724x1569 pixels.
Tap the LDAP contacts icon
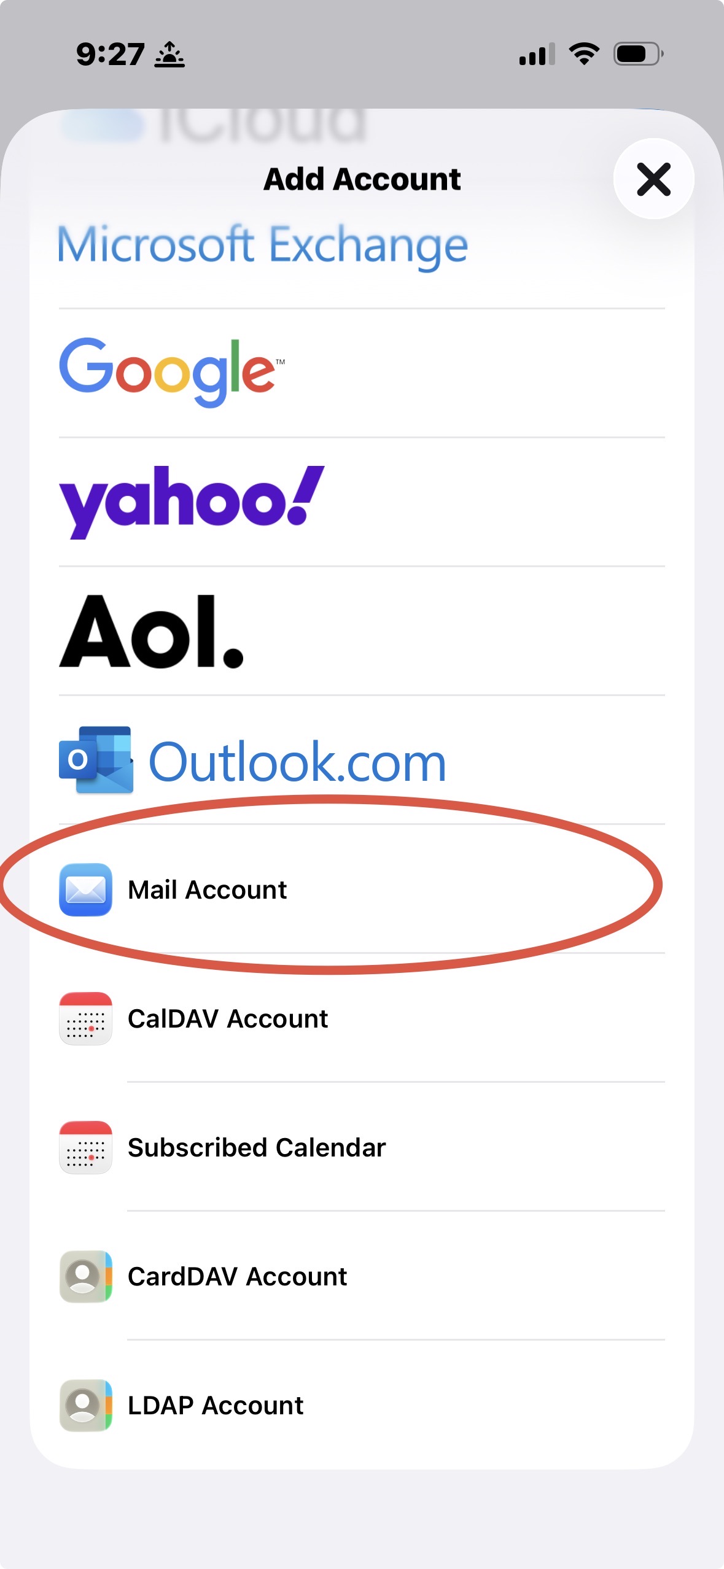pos(85,1405)
